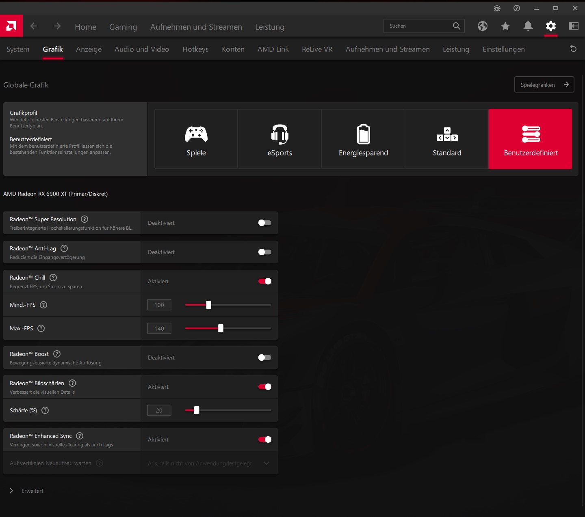The width and height of the screenshot is (585, 517).
Task: Show help for Radeon Bildschärfen
Action: 72,383
